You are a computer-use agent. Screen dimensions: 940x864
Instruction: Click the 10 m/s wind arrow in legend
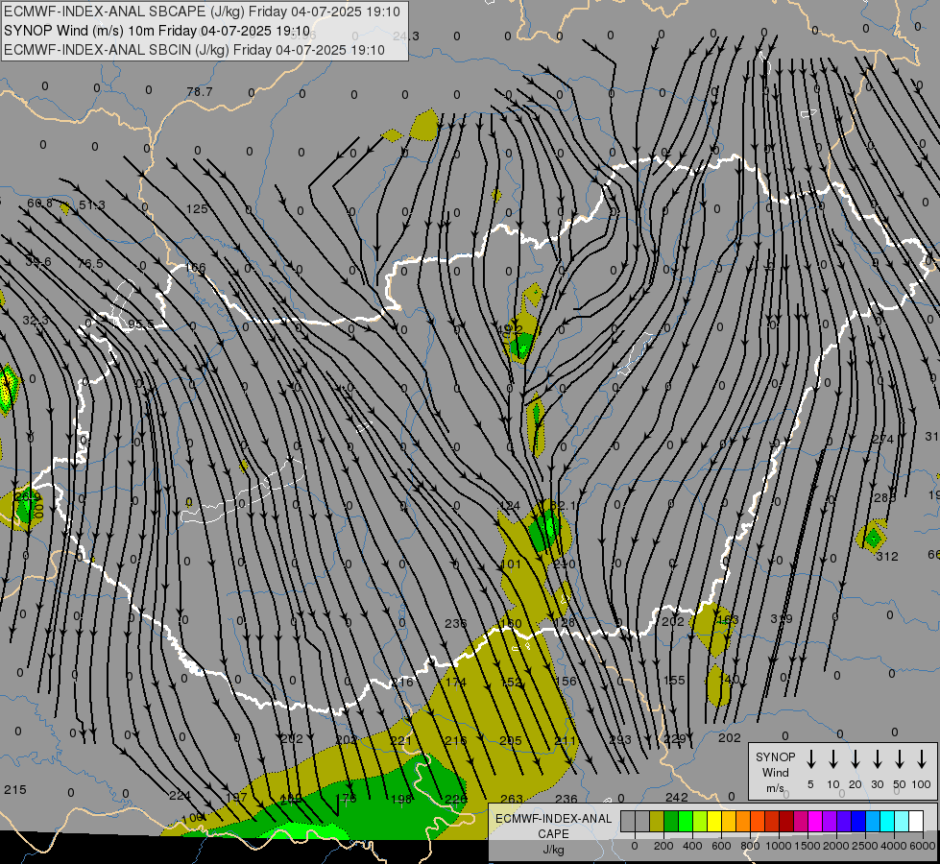point(832,759)
